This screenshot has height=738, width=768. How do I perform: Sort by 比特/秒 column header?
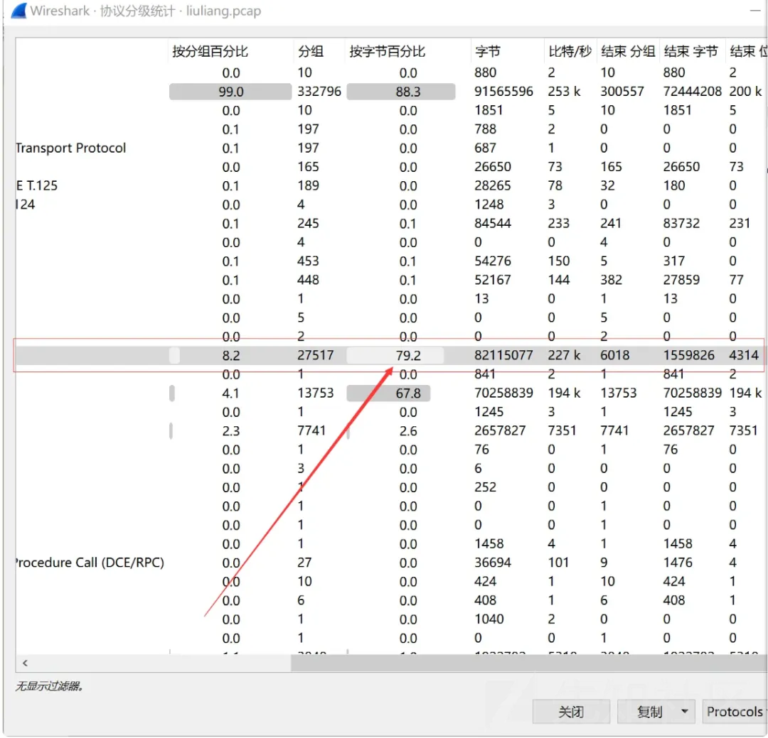click(x=569, y=51)
